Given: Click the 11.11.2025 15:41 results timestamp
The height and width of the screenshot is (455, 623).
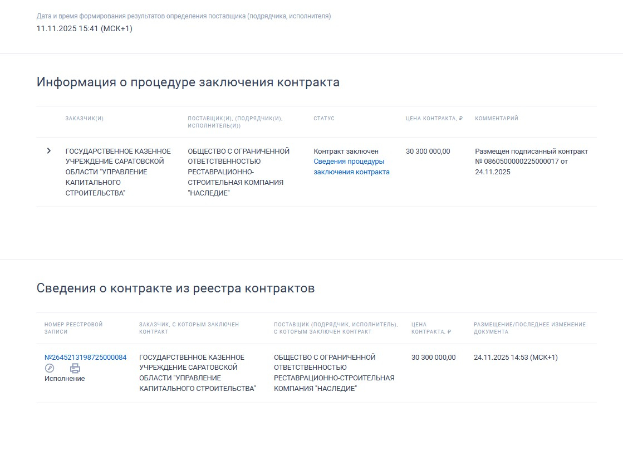Looking at the screenshot, I should [84, 28].
